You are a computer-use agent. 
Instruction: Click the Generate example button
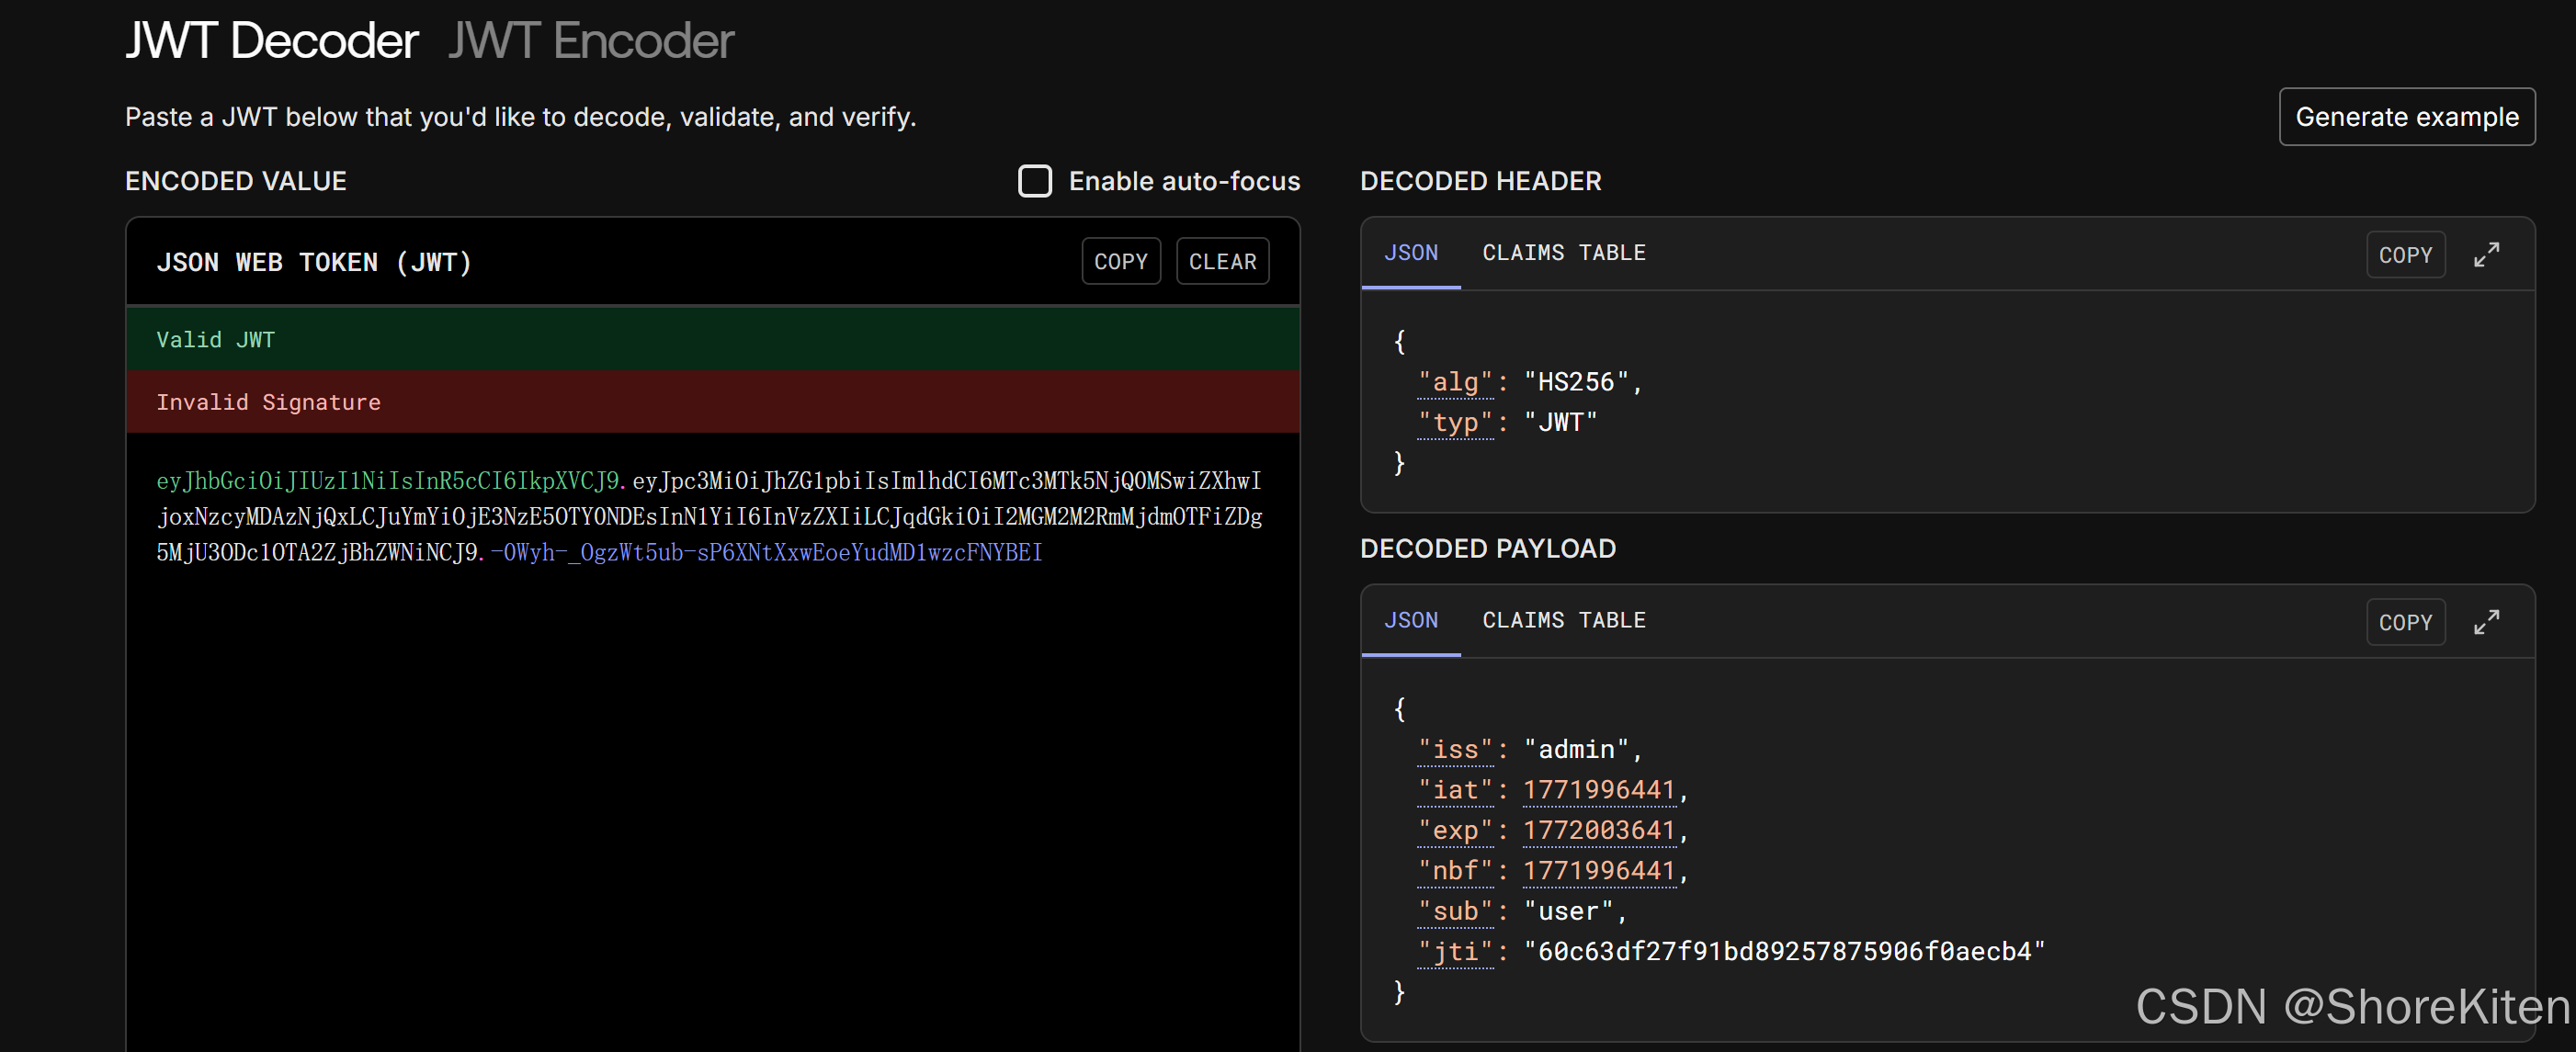pos(2406,117)
